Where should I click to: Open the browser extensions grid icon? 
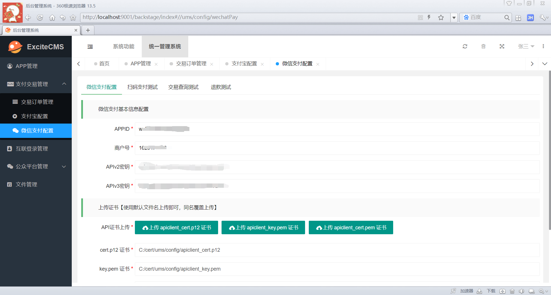tap(518, 18)
